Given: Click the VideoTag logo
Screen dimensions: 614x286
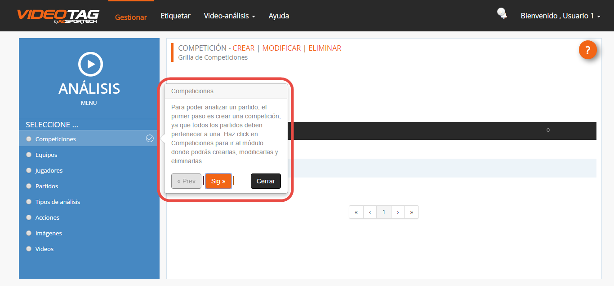Looking at the screenshot, I should tap(58, 16).
